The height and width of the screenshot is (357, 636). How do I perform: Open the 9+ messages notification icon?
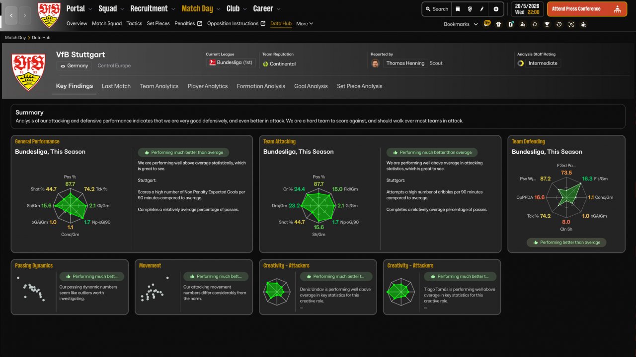[x=487, y=23]
